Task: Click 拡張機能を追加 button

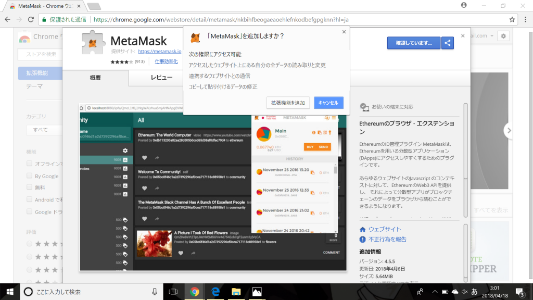Action: click(x=288, y=103)
